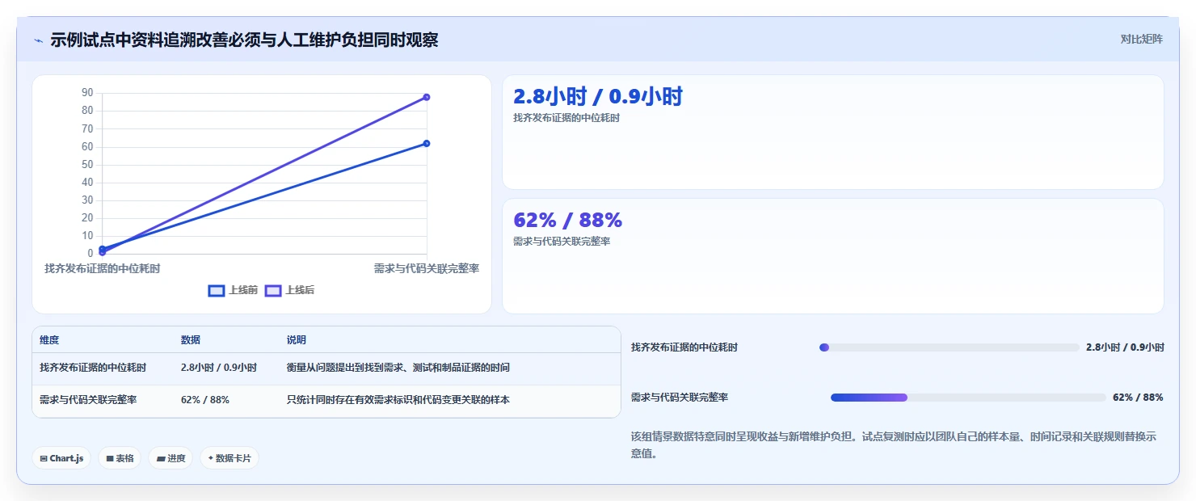Click the 对比矩阵 label in header

click(1141, 39)
